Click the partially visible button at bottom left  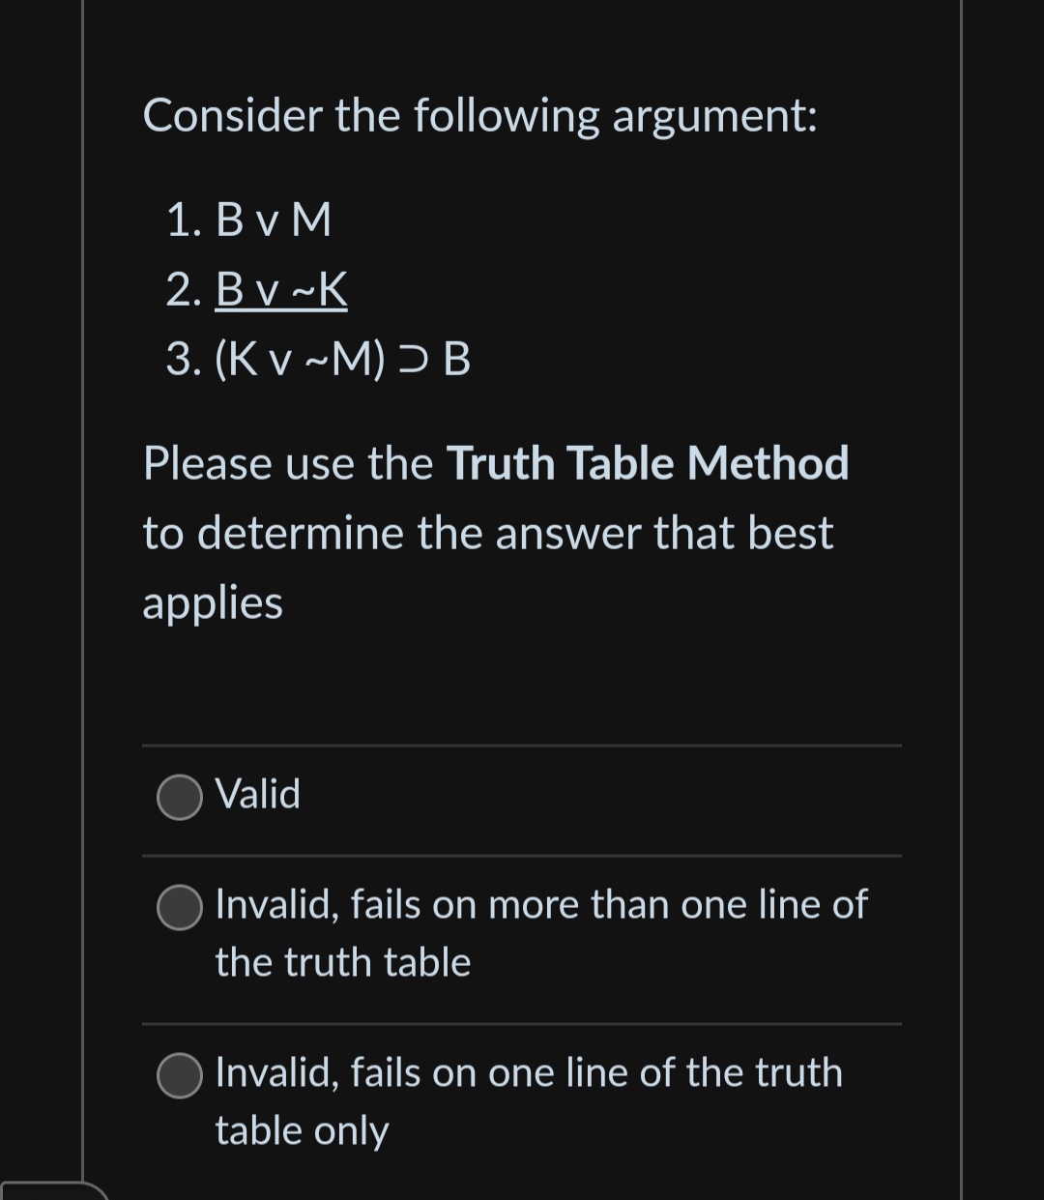click(48, 1194)
